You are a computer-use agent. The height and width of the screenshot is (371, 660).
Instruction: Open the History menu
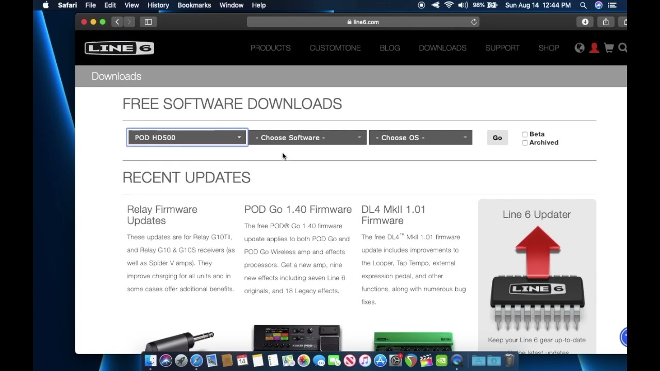click(x=158, y=5)
